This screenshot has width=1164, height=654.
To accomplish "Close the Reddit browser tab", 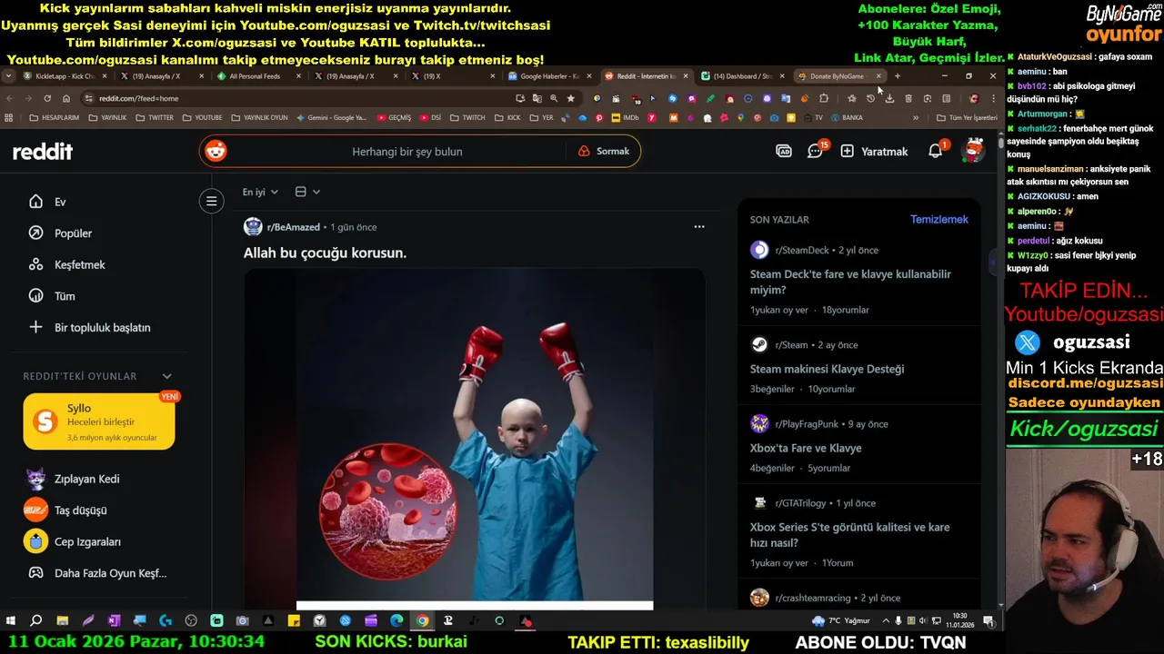I will coord(685,76).
